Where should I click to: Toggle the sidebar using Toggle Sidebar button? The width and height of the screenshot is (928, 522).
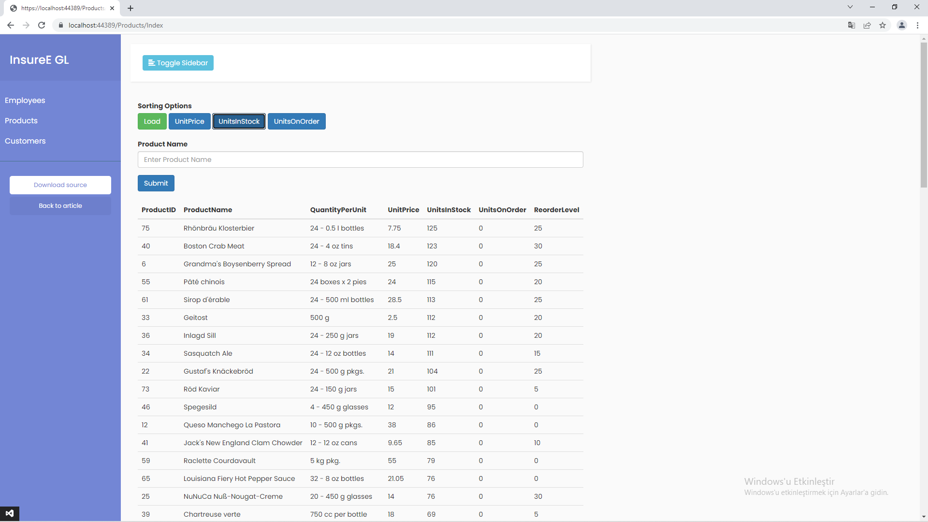pos(178,63)
